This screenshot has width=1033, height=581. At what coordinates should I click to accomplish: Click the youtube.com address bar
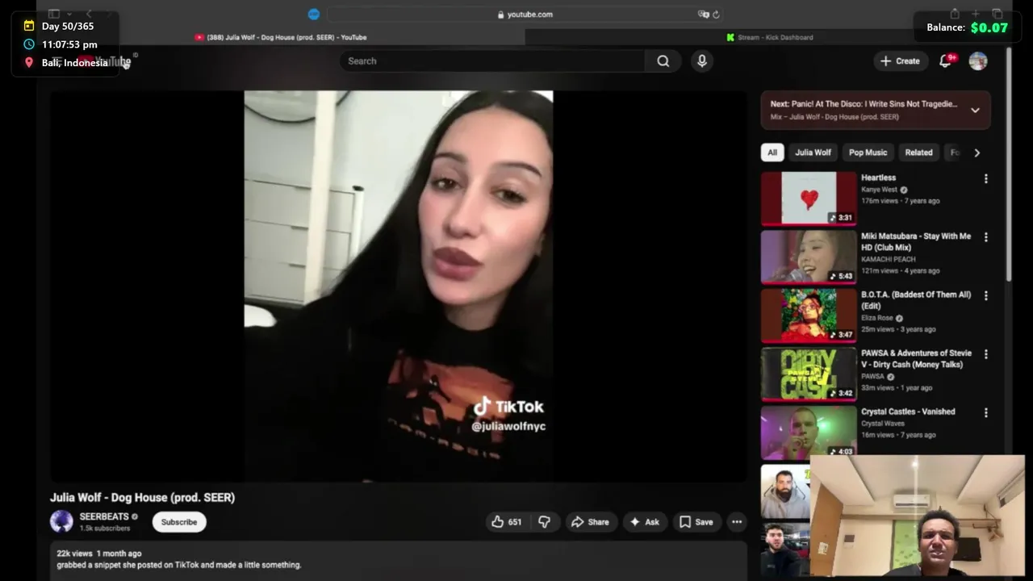(525, 15)
